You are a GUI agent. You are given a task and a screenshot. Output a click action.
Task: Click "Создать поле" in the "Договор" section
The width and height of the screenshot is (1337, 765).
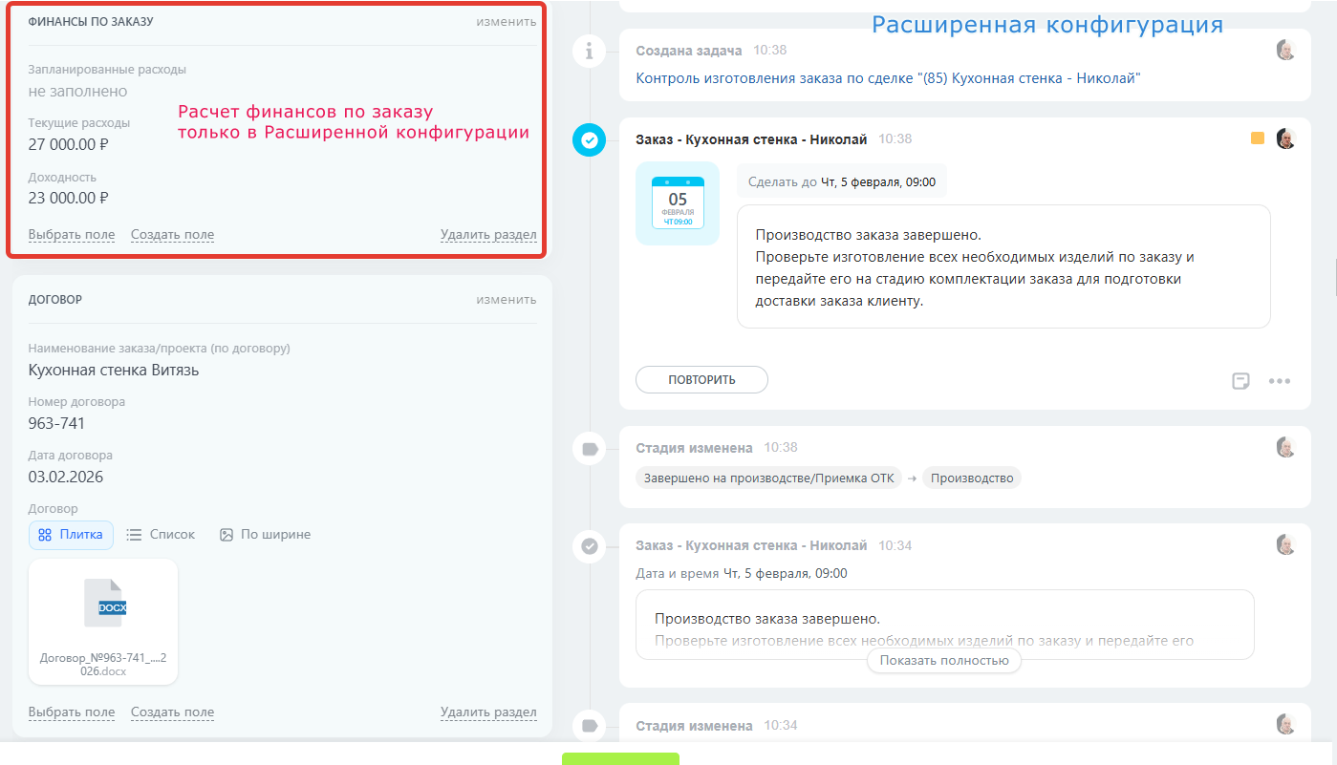coord(172,712)
